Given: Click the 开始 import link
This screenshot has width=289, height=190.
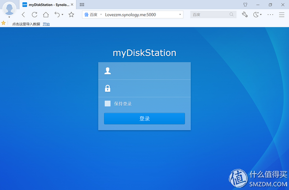Looking at the screenshot, I should point(46,24).
